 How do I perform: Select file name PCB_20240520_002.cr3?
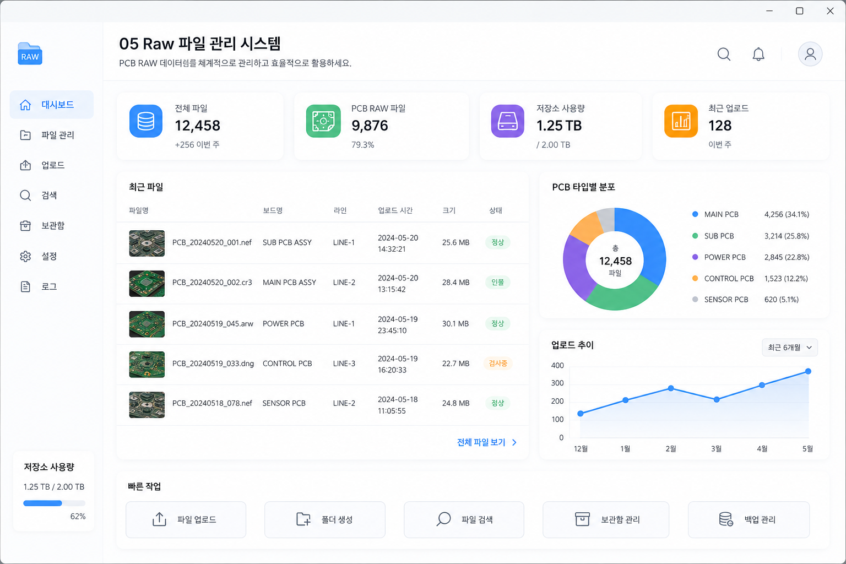(x=212, y=283)
